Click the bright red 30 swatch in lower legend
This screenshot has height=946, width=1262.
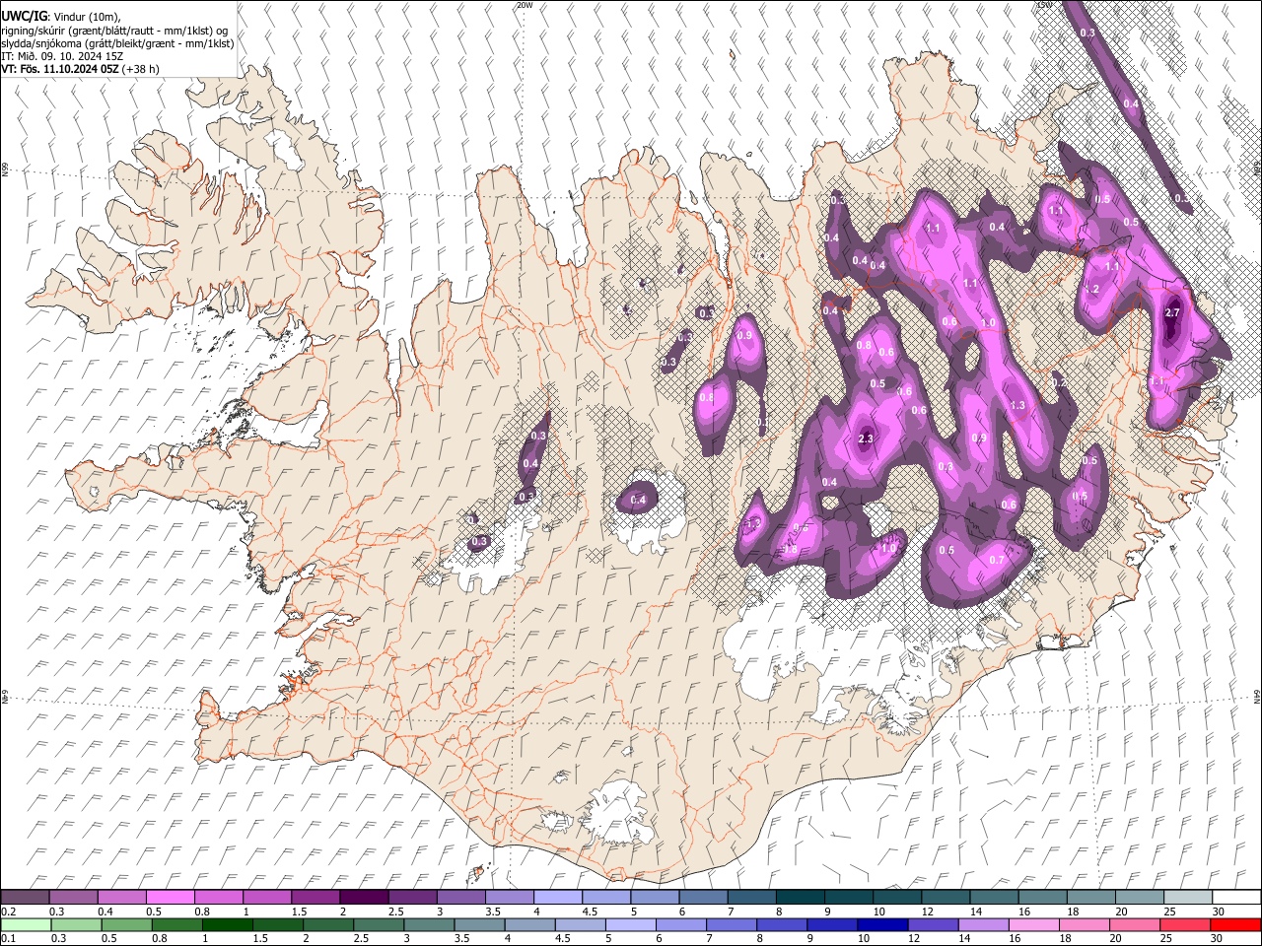[1236, 925]
